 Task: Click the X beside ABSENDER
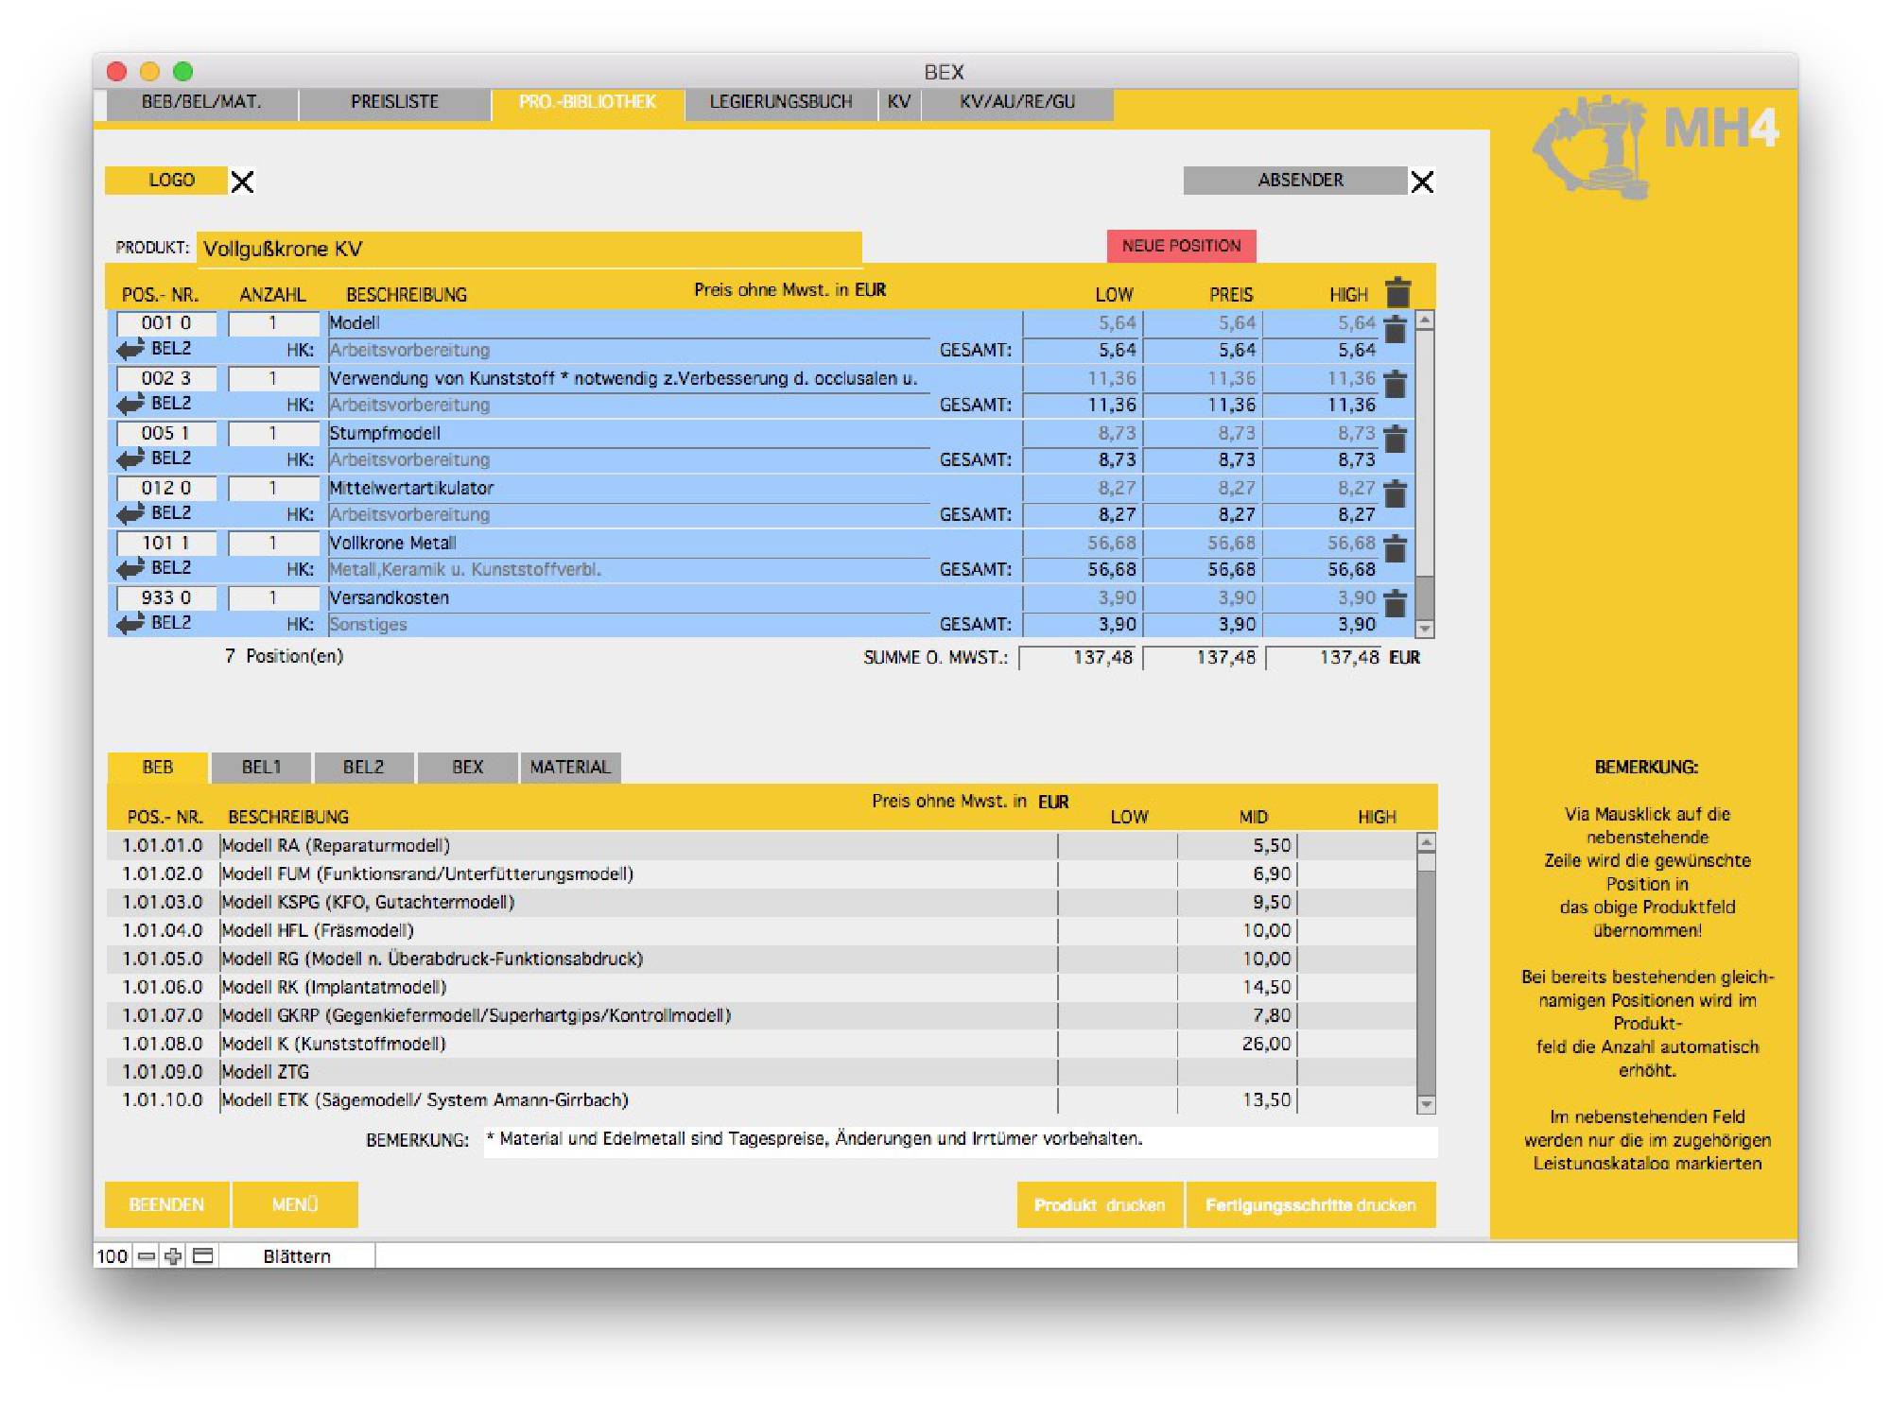[1422, 182]
